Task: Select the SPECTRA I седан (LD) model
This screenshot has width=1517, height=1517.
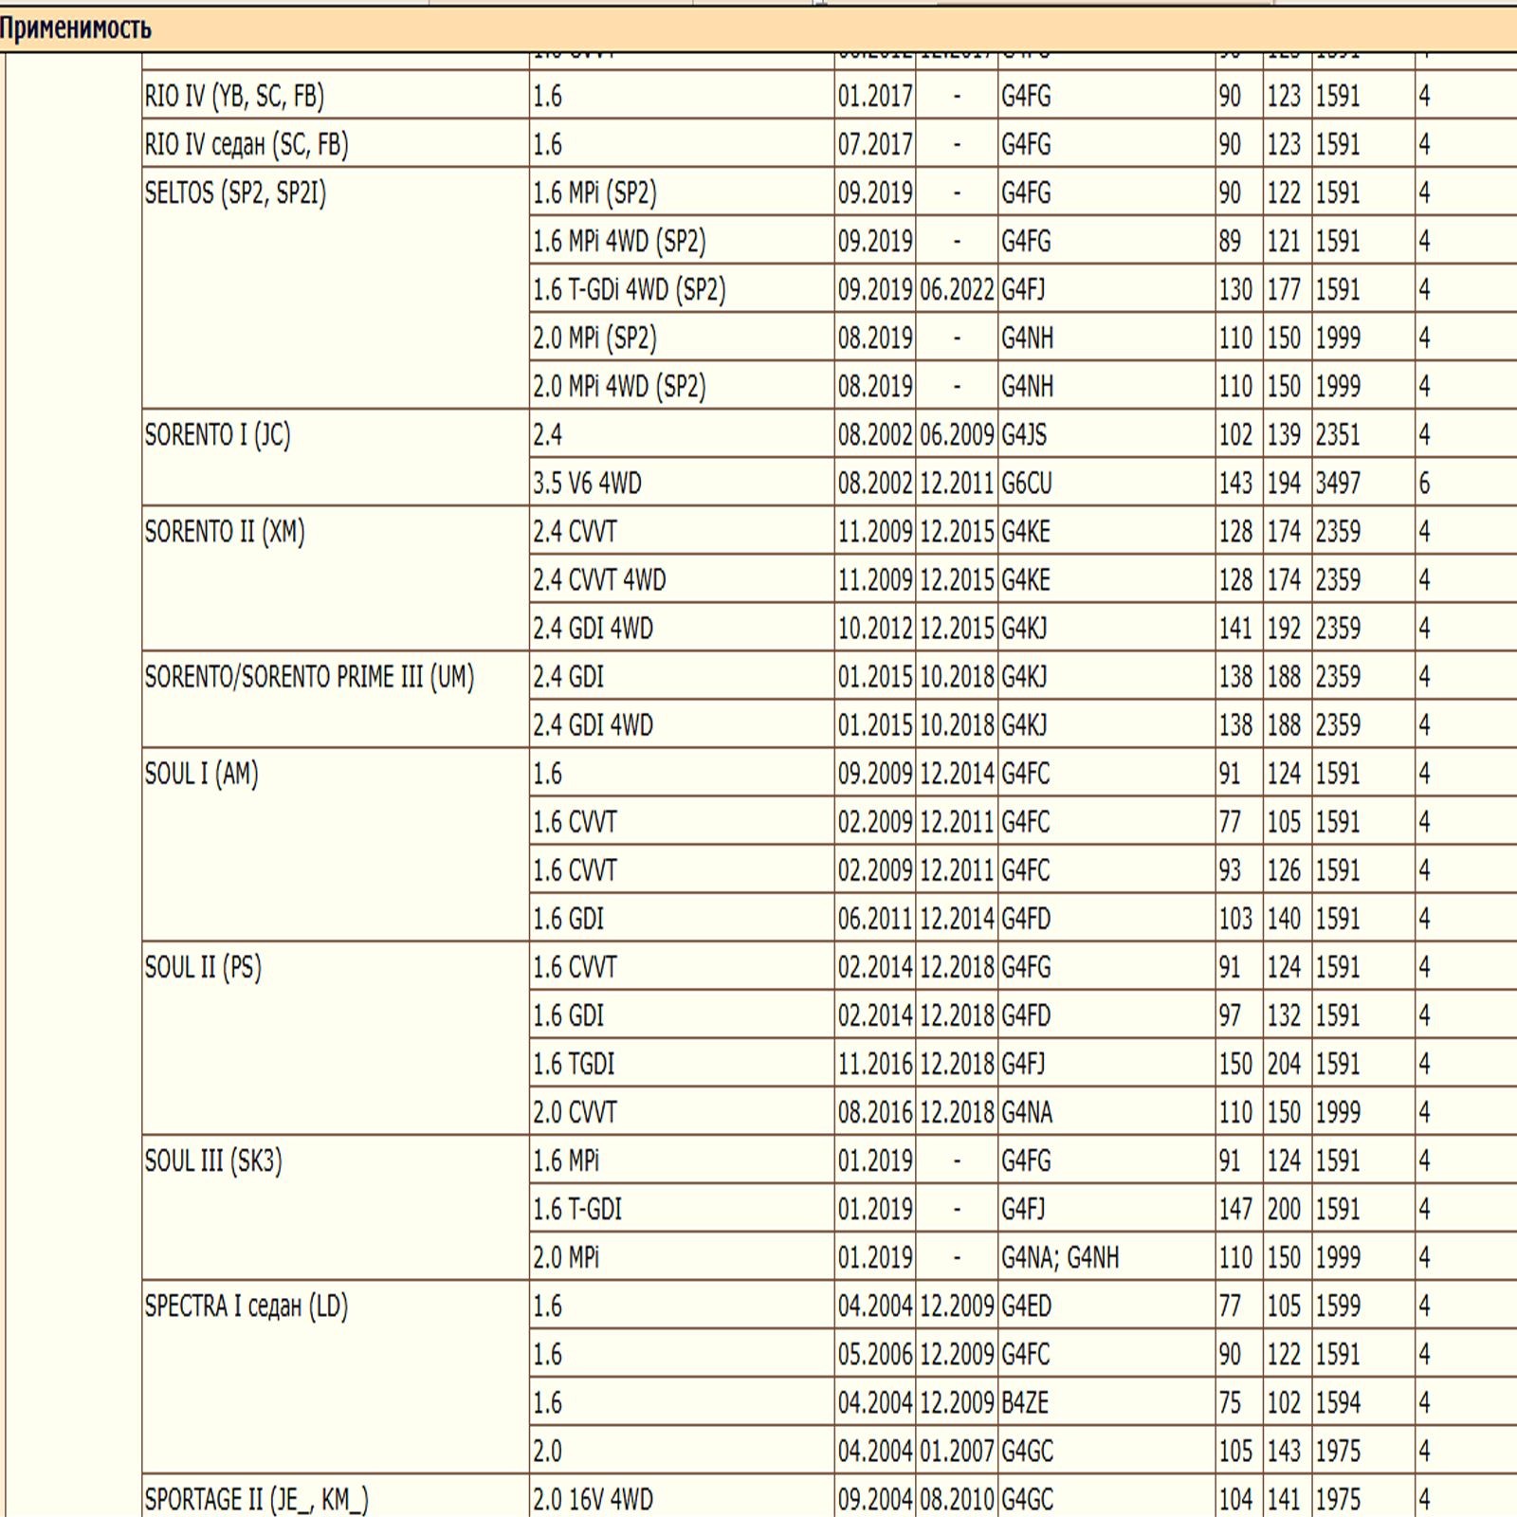Action: [x=247, y=1306]
